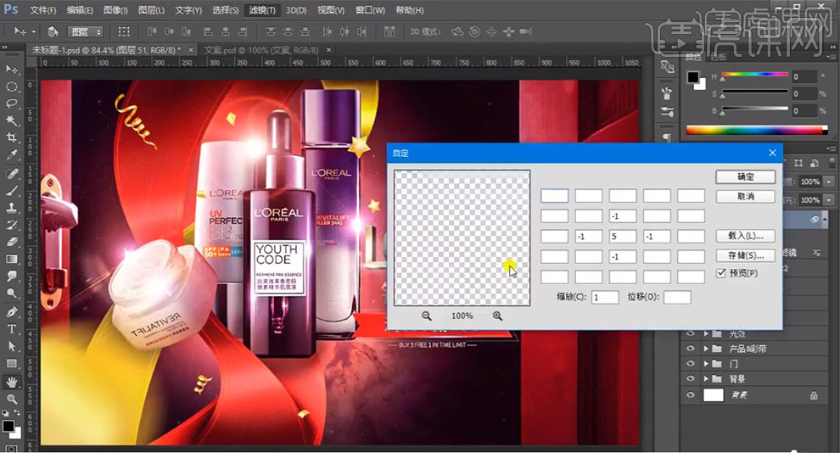Click the 确定 button in the dialog
The height and width of the screenshot is (453, 840).
tap(745, 177)
